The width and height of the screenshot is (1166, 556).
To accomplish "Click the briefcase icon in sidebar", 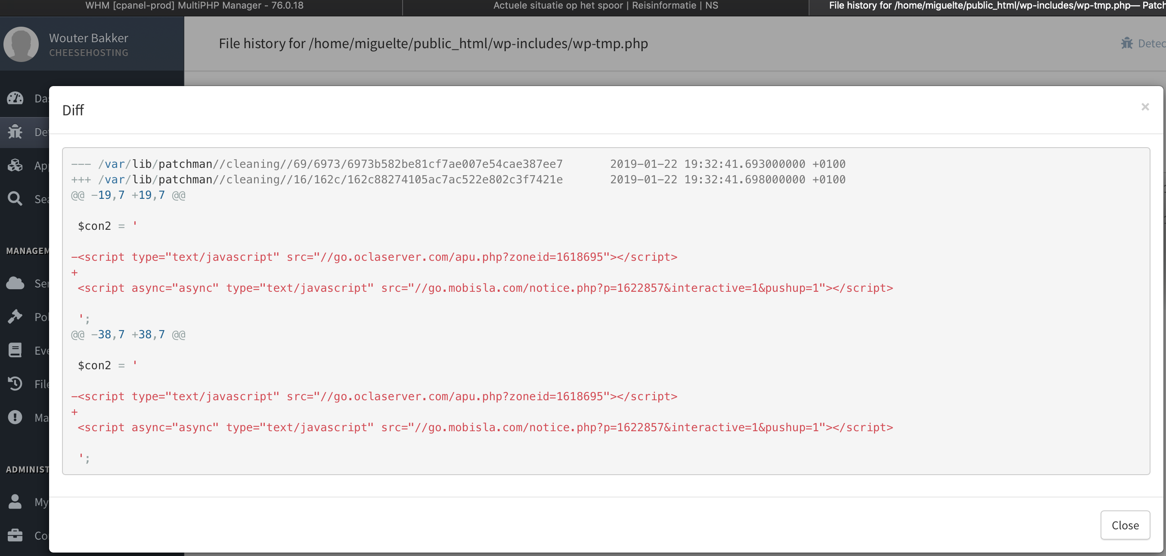I will (15, 535).
